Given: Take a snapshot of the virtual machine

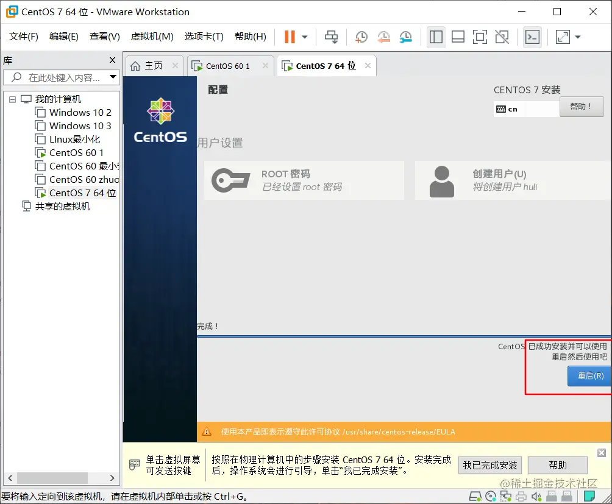Looking at the screenshot, I should 361,37.
